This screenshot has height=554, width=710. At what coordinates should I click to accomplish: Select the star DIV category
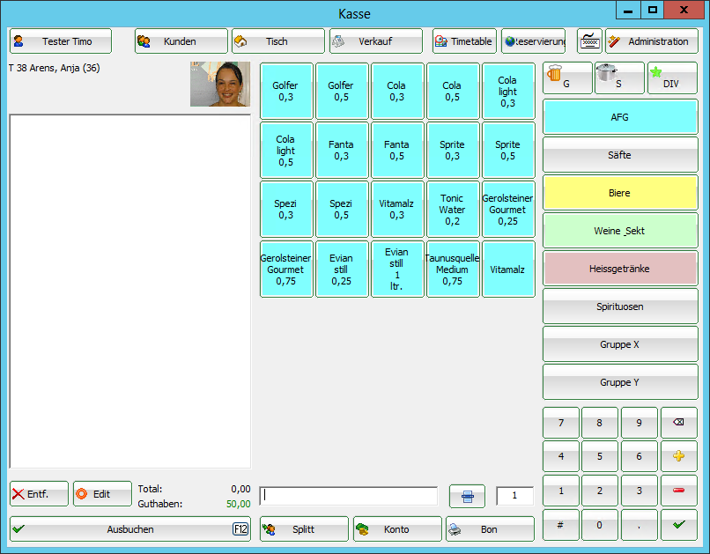(x=672, y=78)
